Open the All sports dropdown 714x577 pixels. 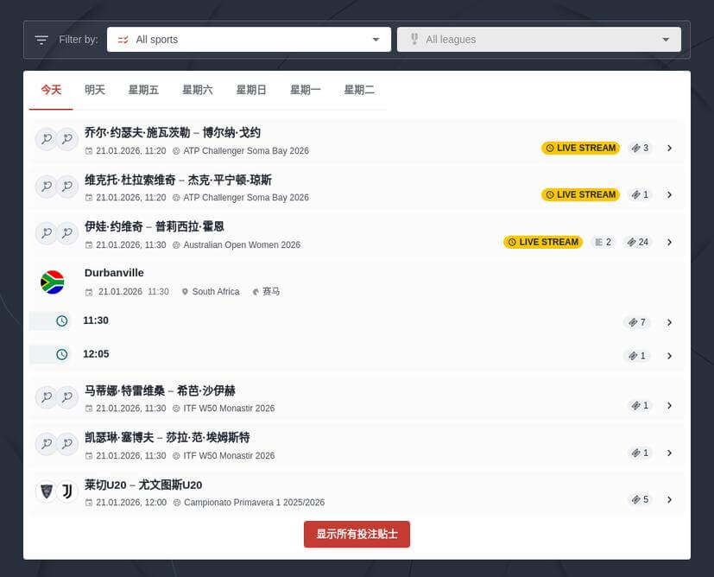(249, 39)
